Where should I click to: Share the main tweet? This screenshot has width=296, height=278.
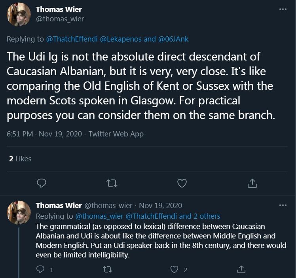(252, 183)
